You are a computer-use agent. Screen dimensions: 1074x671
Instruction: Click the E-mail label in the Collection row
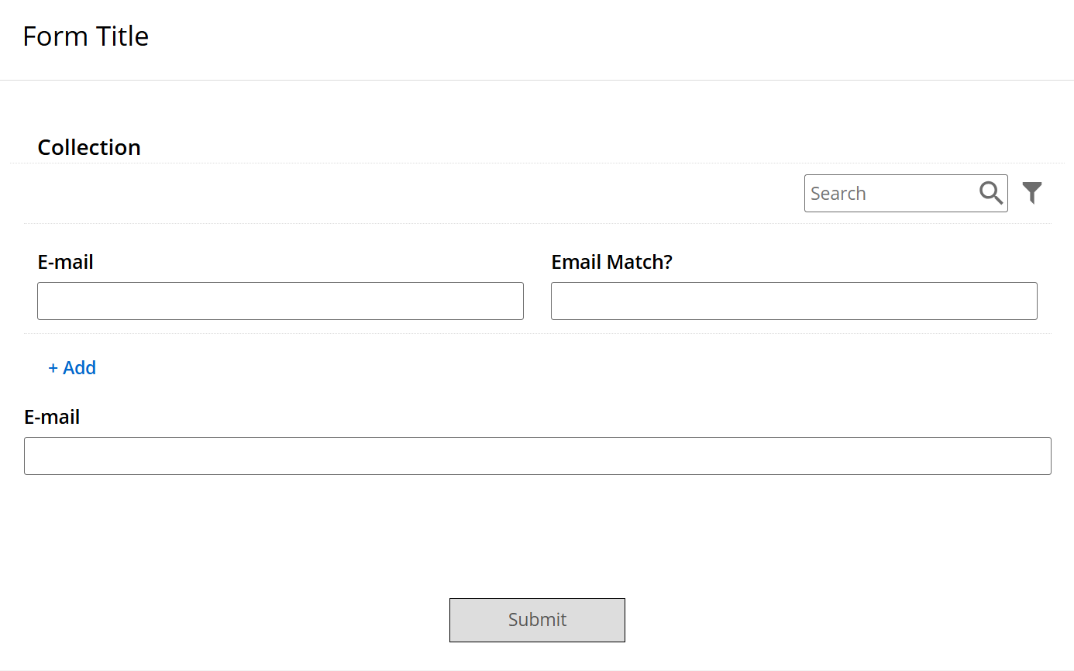click(65, 262)
